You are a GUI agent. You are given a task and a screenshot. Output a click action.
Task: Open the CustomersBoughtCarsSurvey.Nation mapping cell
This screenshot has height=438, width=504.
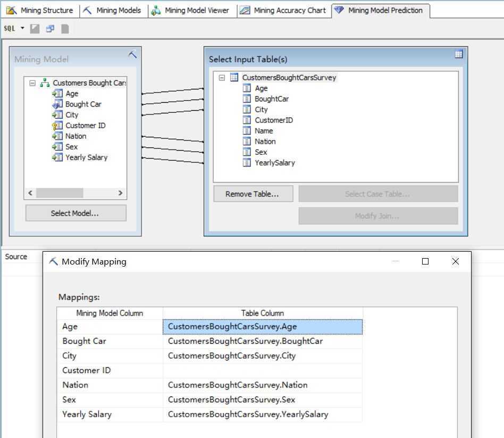[263, 385]
